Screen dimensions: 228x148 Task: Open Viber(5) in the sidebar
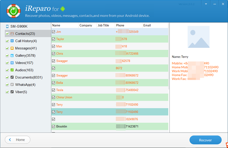click(21, 92)
